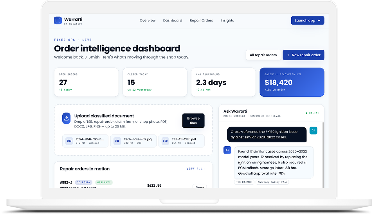This screenshot has height=214, width=373.
Task: Open the Insights nav item
Action: coord(227,20)
